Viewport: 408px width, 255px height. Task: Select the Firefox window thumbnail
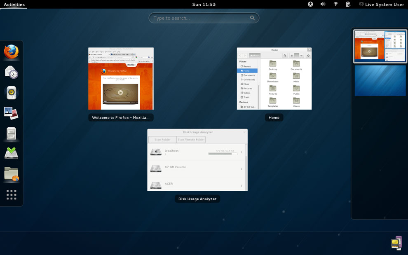[x=121, y=79]
